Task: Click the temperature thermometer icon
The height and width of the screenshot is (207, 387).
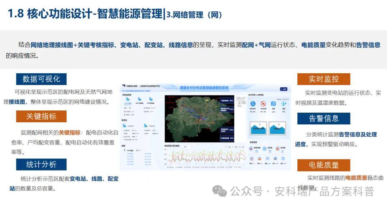Action: 273,104
